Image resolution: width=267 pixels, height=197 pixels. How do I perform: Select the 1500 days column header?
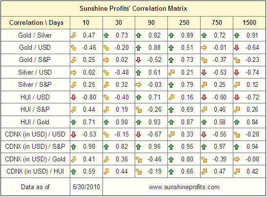coord(249,22)
